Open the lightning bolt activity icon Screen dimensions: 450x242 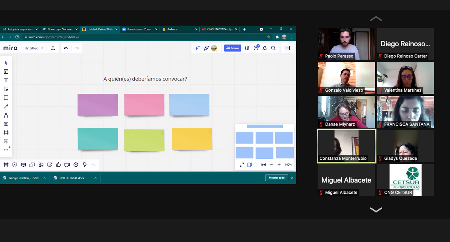85,165
